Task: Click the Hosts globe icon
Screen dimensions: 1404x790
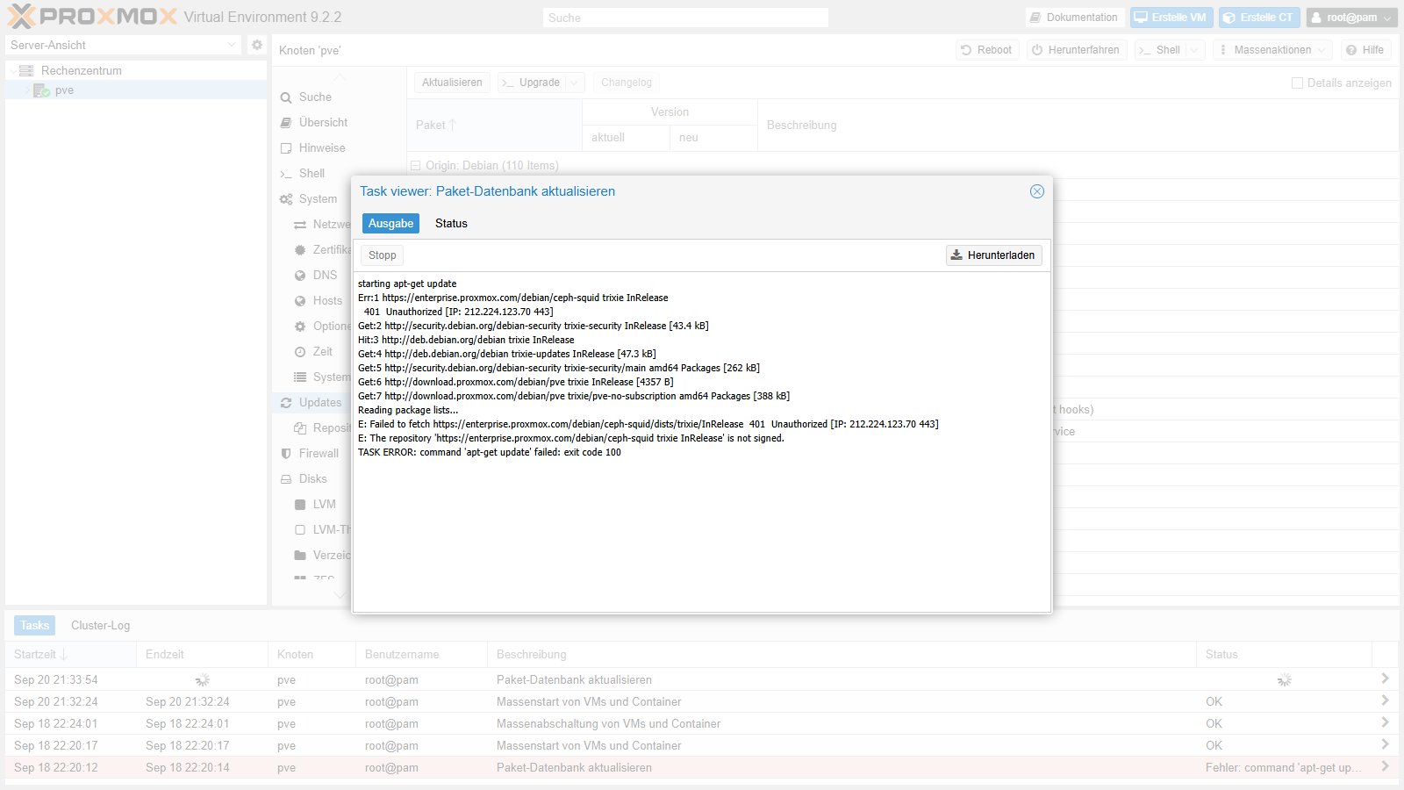Action: tap(300, 301)
